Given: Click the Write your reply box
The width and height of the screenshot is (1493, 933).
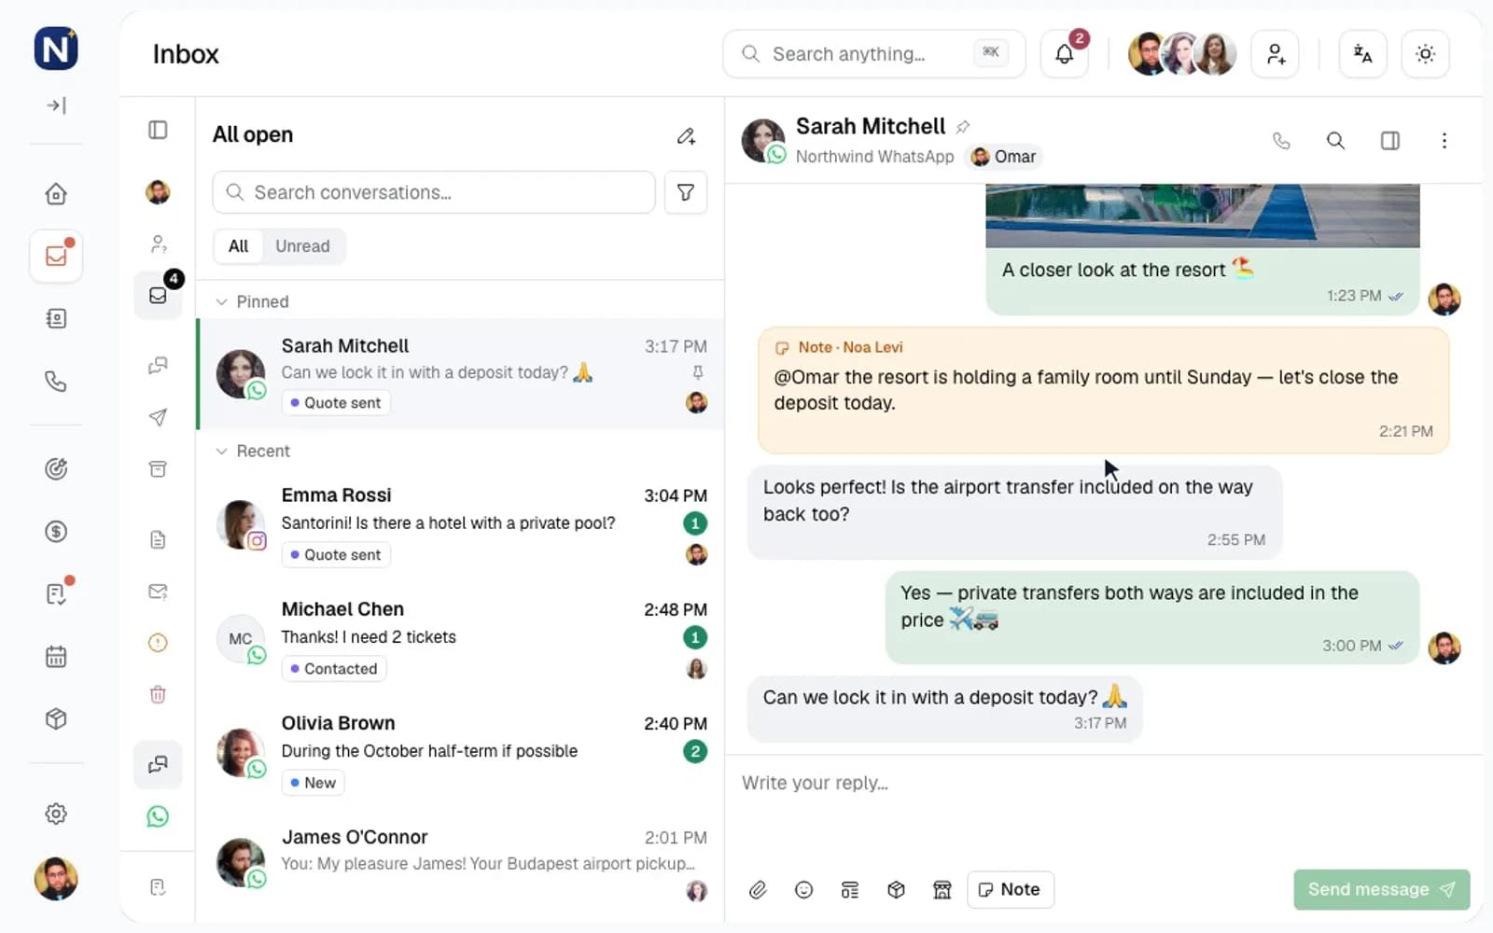Looking at the screenshot, I should coord(1103,784).
